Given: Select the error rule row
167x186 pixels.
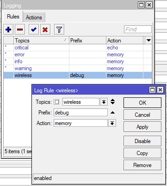Looking at the screenshot, I should [x=78, y=54].
